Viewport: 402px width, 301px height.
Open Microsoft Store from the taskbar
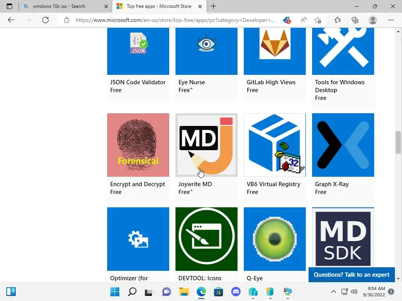point(218,292)
